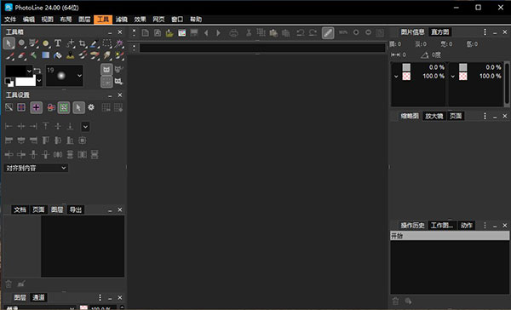Open the 工具 menu
Viewport: 511px width, 310px height.
click(x=103, y=20)
